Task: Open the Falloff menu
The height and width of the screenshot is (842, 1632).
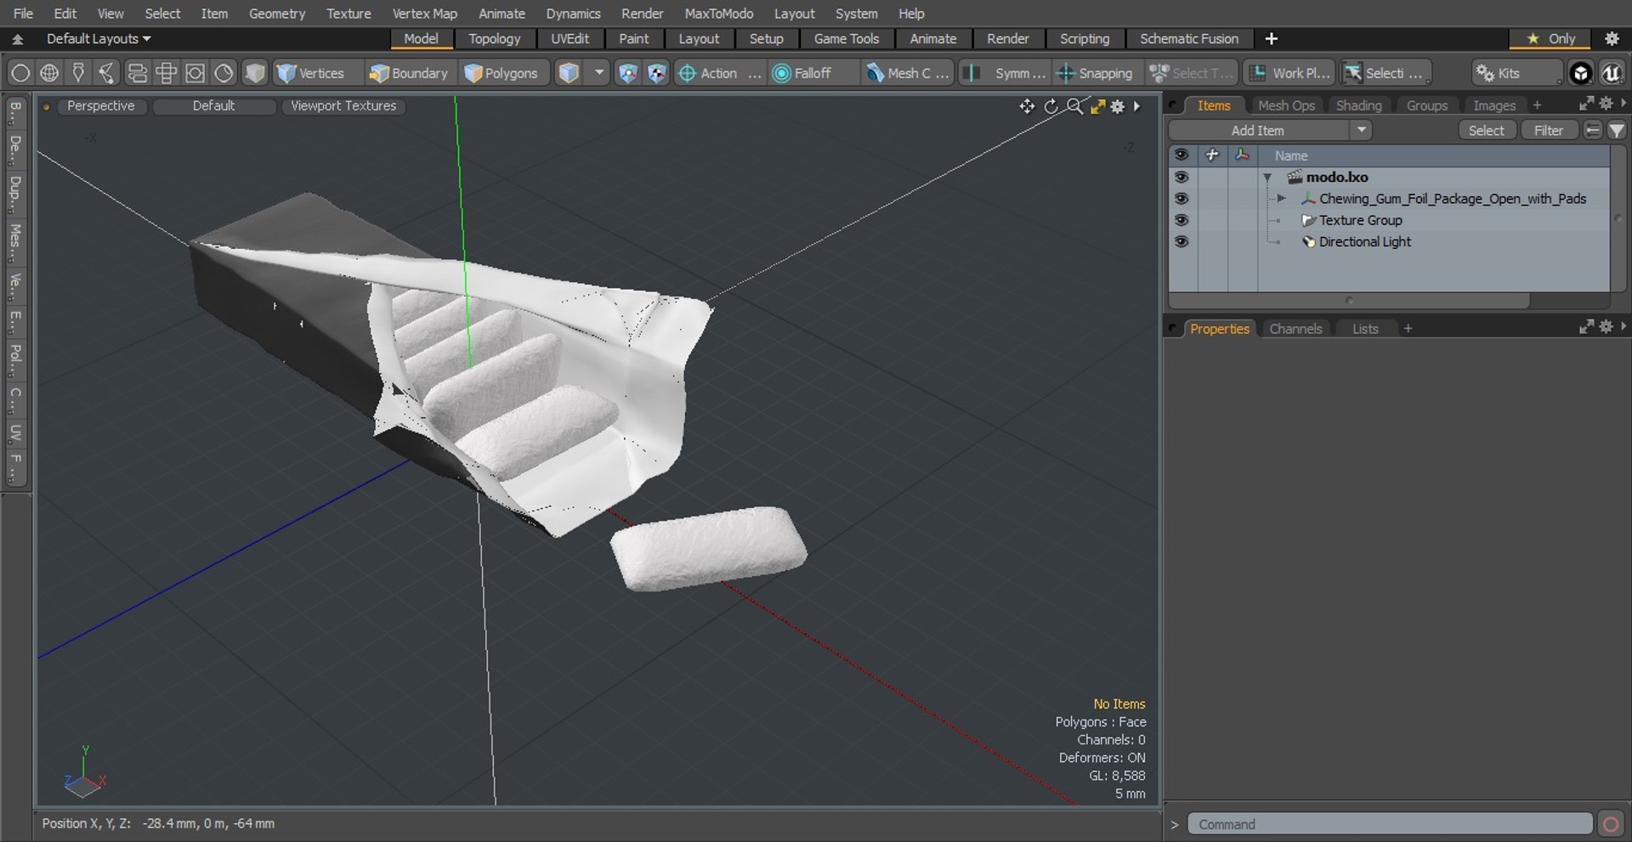Action: [812, 73]
